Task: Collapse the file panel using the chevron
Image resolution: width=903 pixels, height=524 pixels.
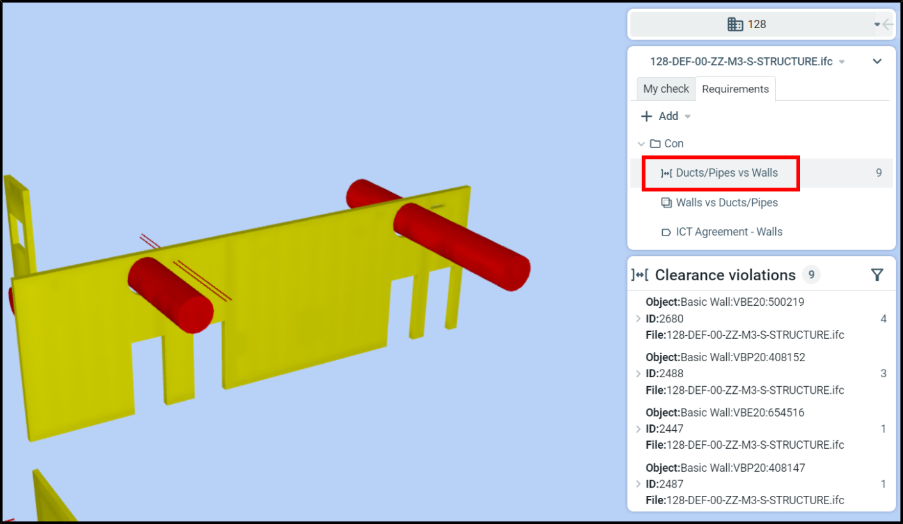Action: click(877, 61)
